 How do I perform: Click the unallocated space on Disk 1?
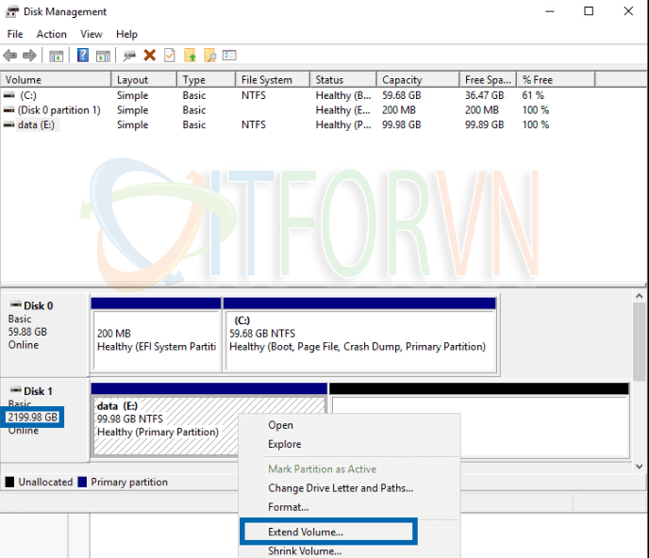coord(479,424)
